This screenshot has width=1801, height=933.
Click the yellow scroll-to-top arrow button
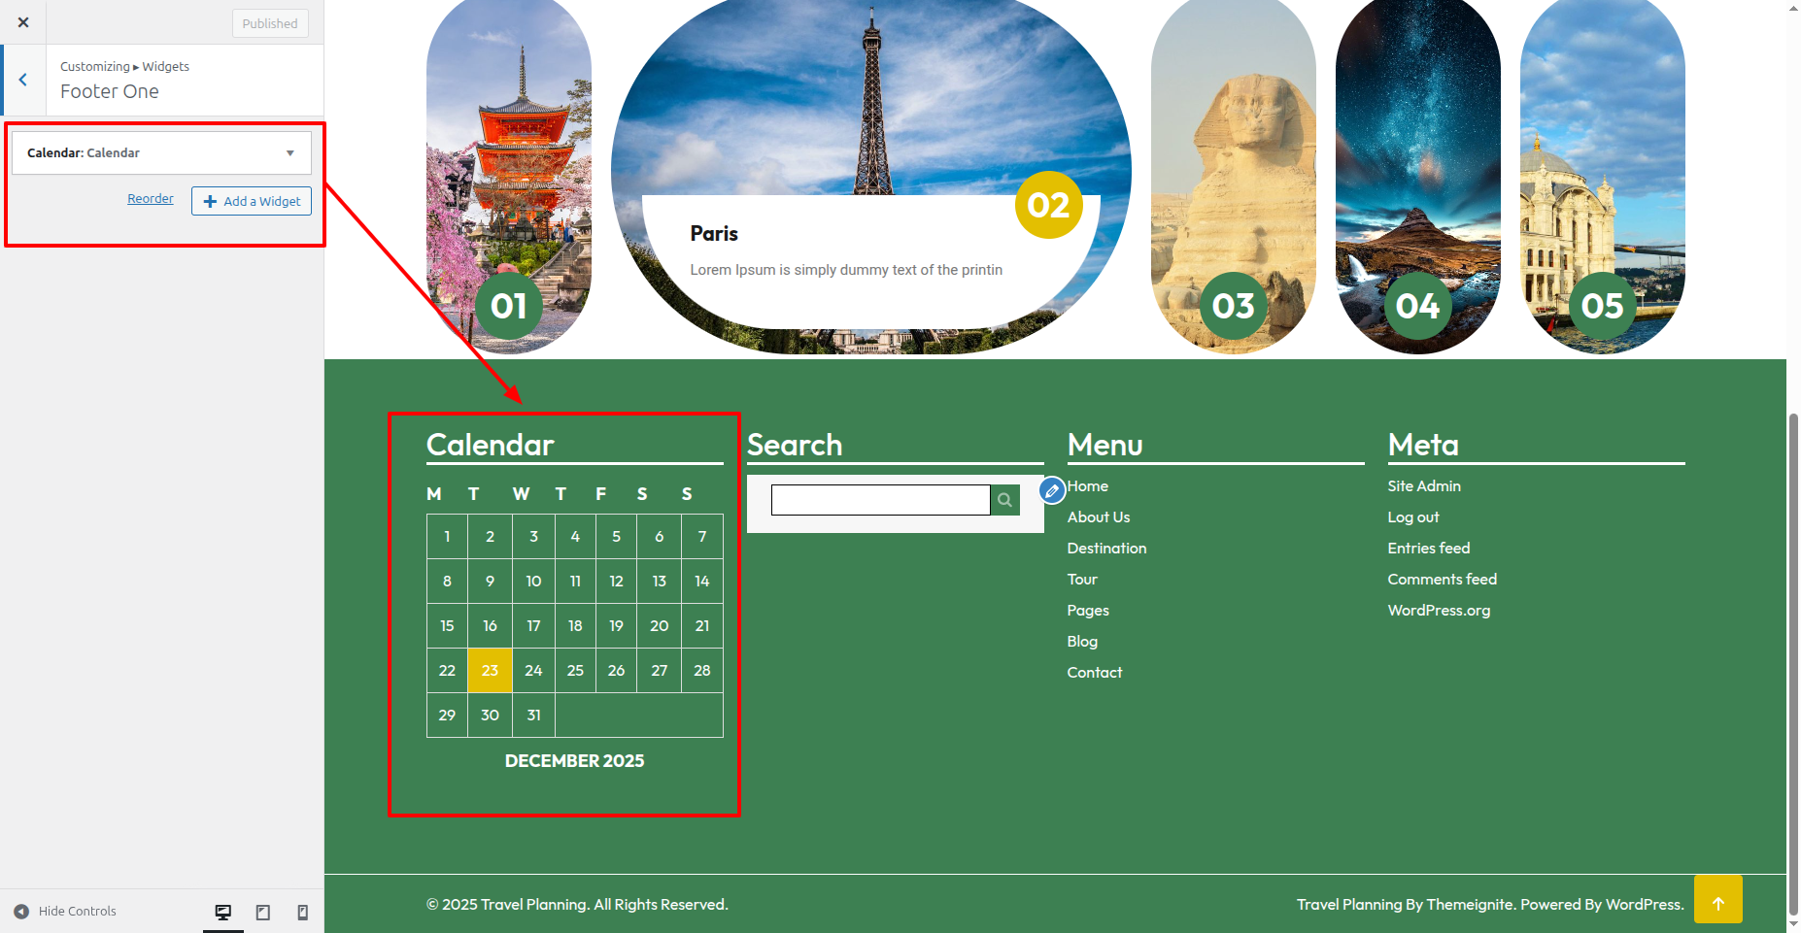pyautogui.click(x=1717, y=902)
